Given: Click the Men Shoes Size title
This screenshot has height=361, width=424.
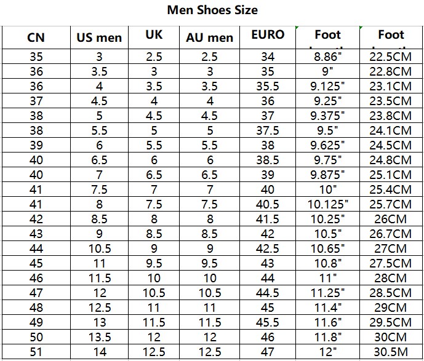Looking at the screenshot, I should (x=212, y=10).
